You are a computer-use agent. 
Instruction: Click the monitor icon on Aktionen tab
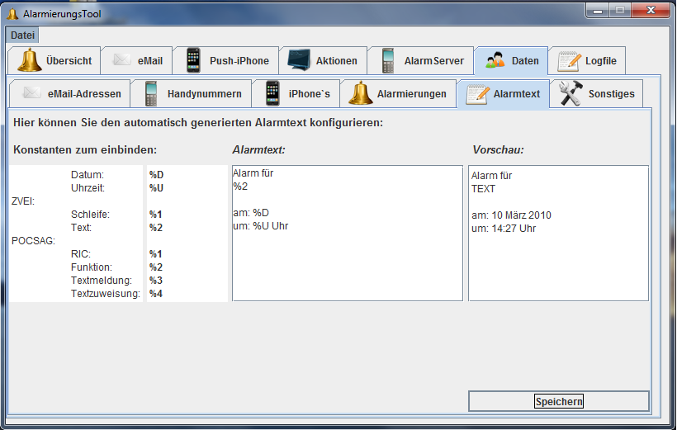299,61
